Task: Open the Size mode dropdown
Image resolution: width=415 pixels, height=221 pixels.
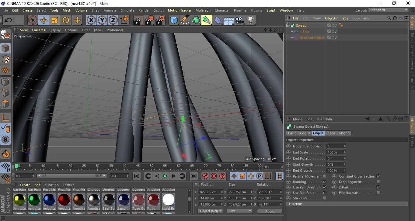Action: click(240, 211)
